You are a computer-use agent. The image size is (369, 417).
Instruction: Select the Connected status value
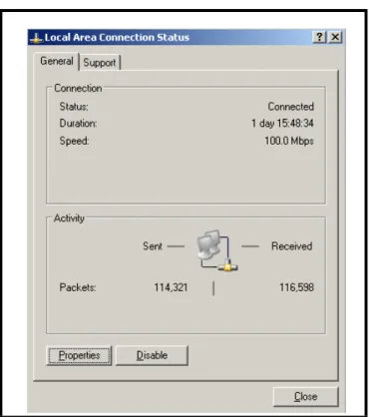coord(291,107)
